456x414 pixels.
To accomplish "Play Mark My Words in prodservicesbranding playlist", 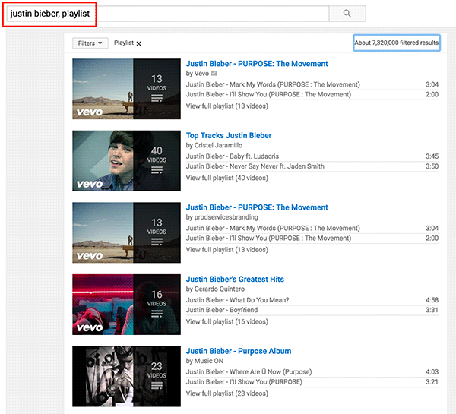I will tap(273, 228).
